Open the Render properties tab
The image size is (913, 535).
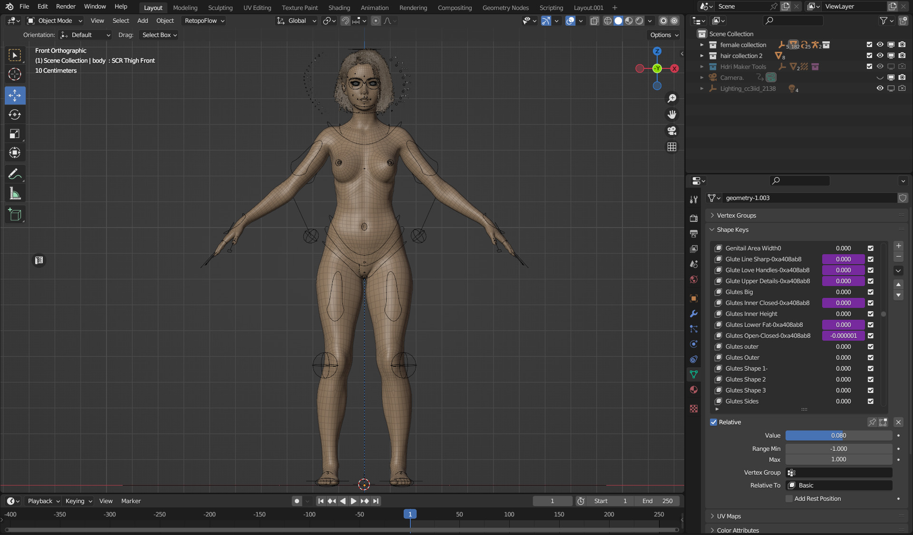(694, 218)
